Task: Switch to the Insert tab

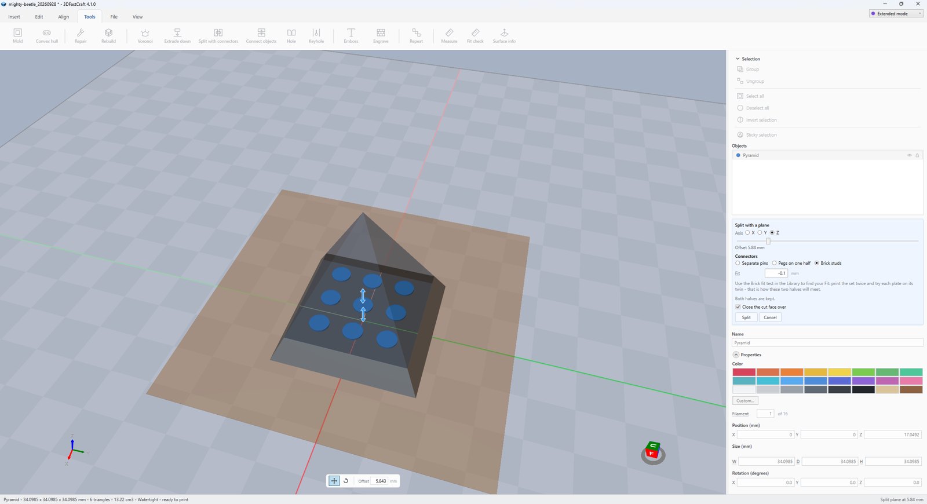Action: point(14,17)
